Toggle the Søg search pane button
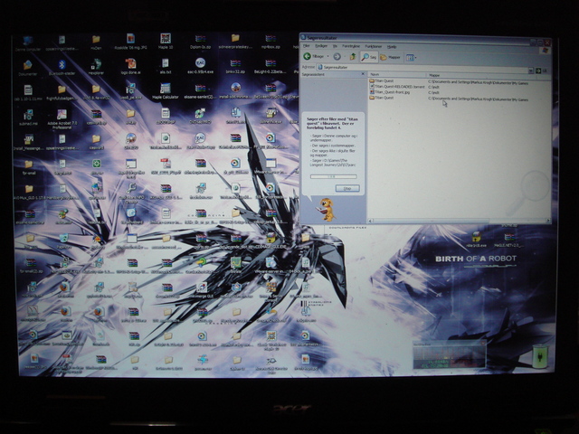 tap(369, 57)
